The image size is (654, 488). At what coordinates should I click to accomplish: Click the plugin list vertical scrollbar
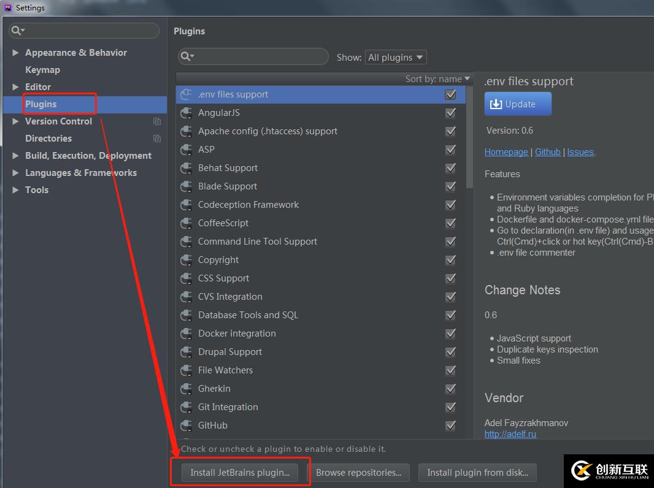469,137
